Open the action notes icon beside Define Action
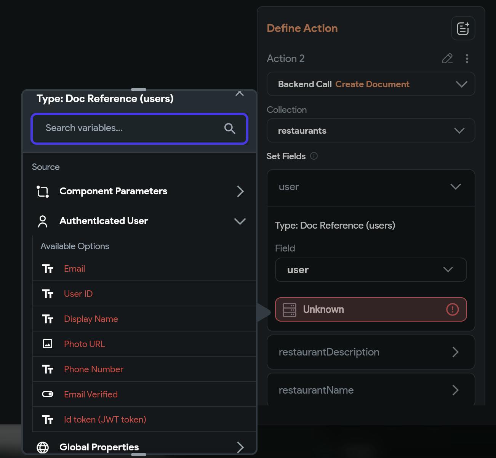 click(x=463, y=28)
